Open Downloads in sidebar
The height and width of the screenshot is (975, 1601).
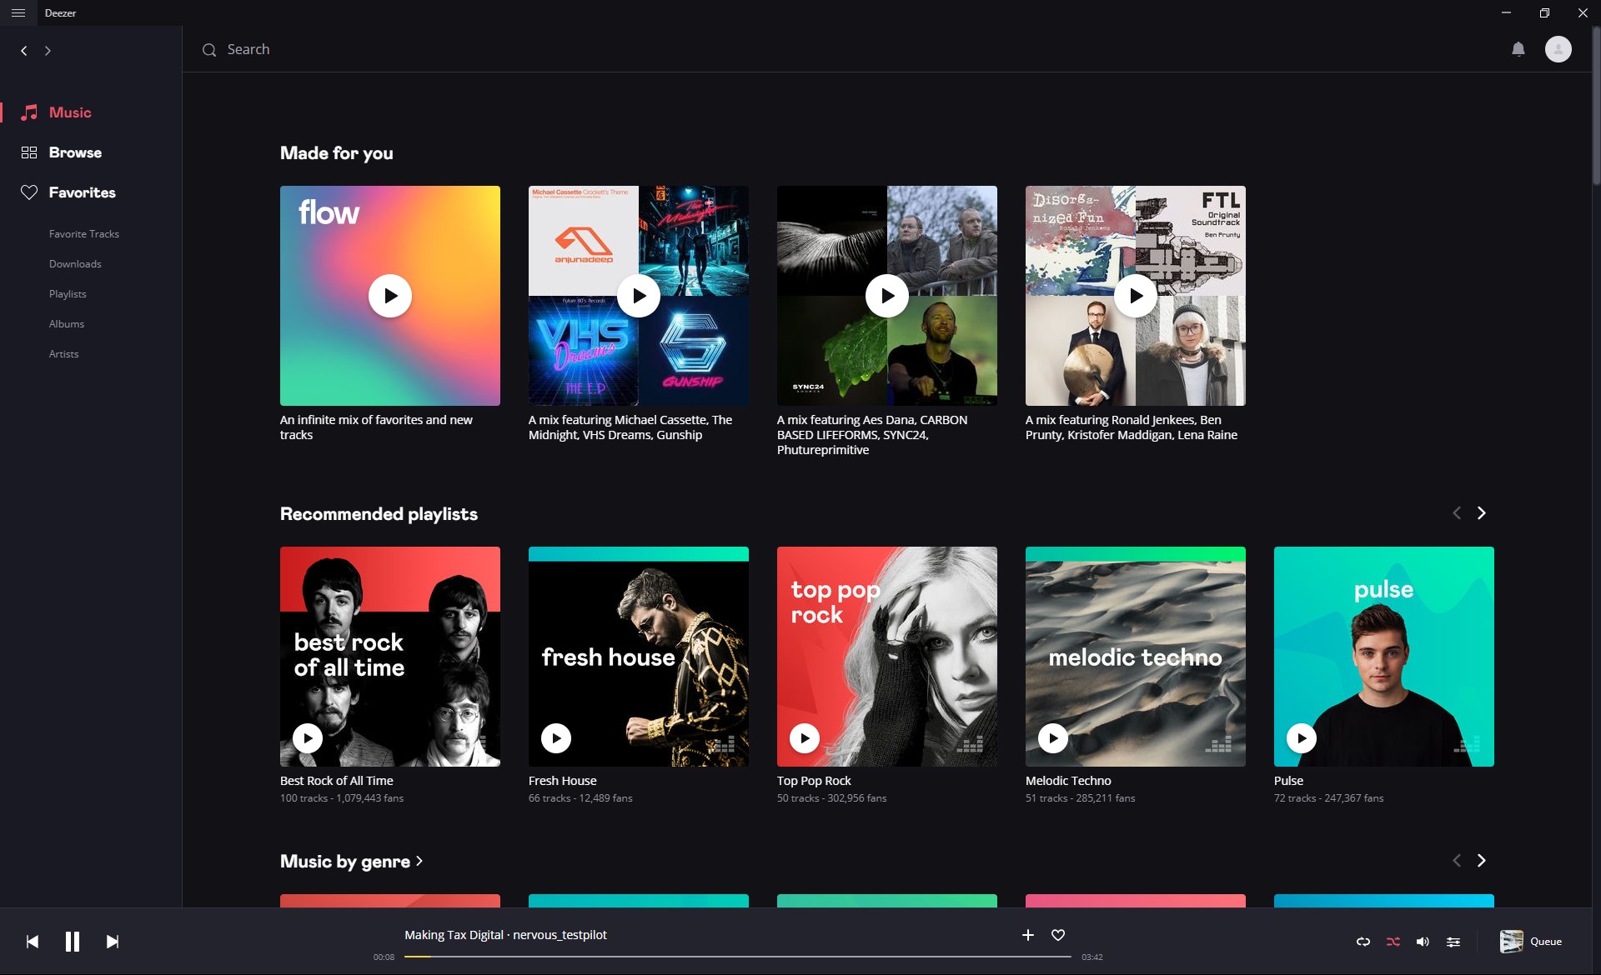pyautogui.click(x=75, y=264)
